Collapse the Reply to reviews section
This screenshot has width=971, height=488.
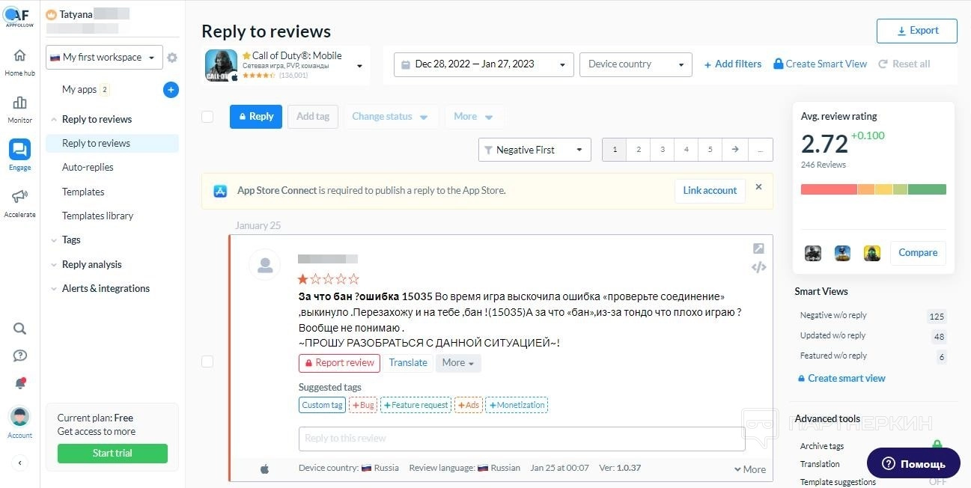click(x=96, y=119)
